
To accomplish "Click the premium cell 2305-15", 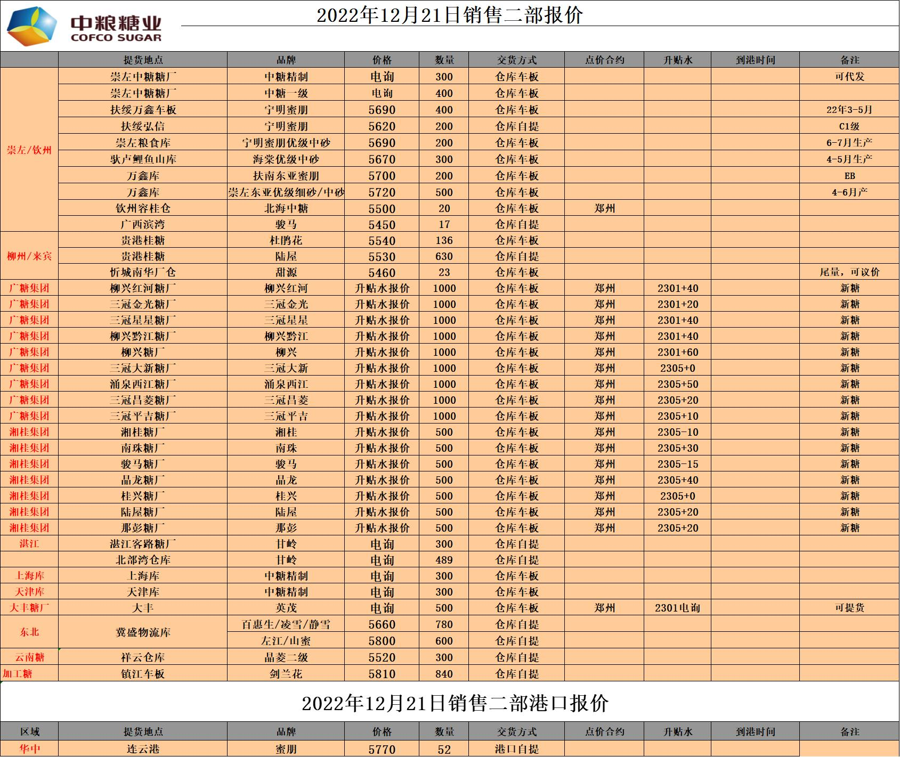I will (x=677, y=464).
